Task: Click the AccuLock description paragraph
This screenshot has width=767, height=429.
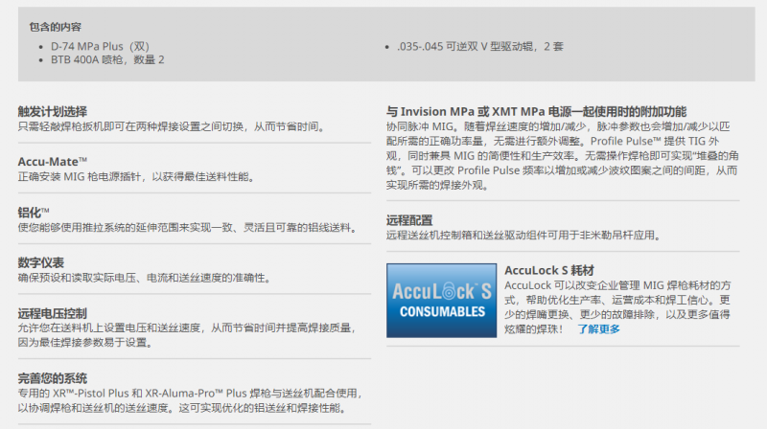Action: click(617, 307)
